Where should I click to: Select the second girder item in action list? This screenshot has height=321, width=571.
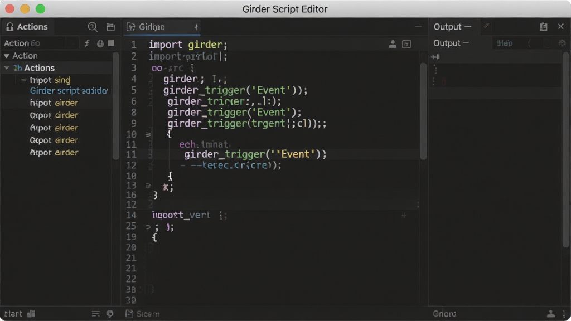(54, 115)
